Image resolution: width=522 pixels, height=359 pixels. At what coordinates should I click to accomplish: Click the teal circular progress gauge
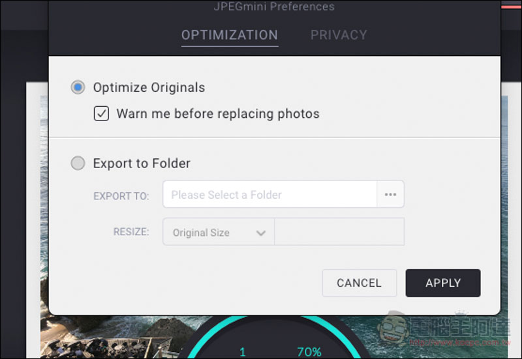(273, 337)
